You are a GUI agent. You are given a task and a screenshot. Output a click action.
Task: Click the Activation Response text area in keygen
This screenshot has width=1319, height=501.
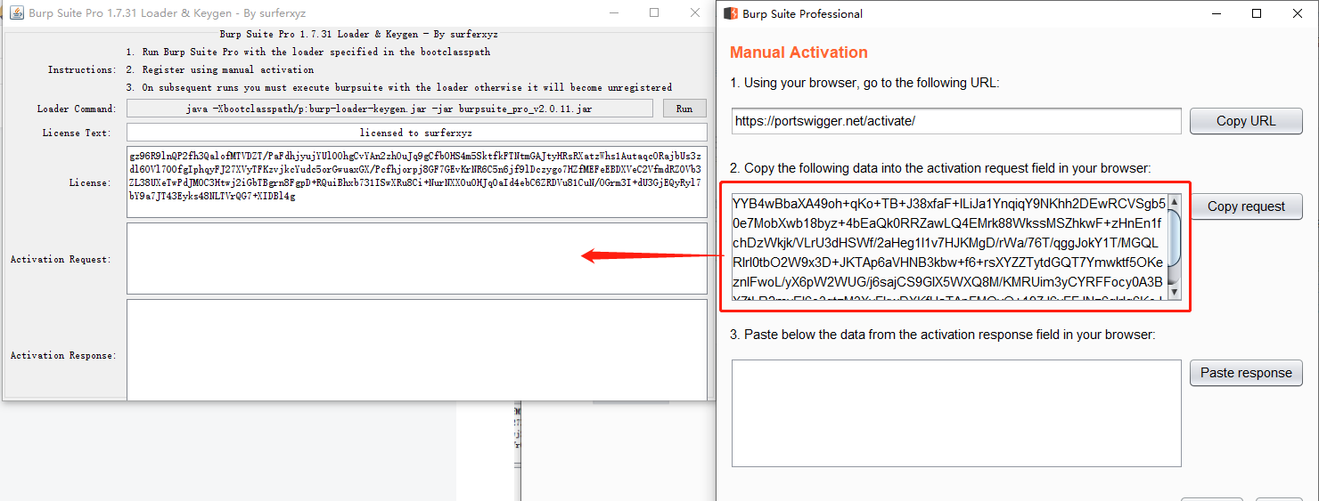coord(416,351)
